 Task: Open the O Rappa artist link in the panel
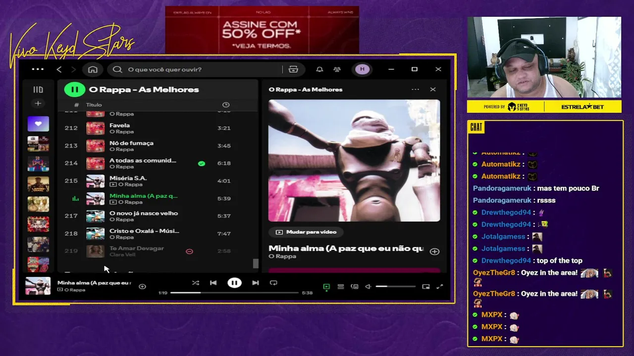click(x=282, y=257)
